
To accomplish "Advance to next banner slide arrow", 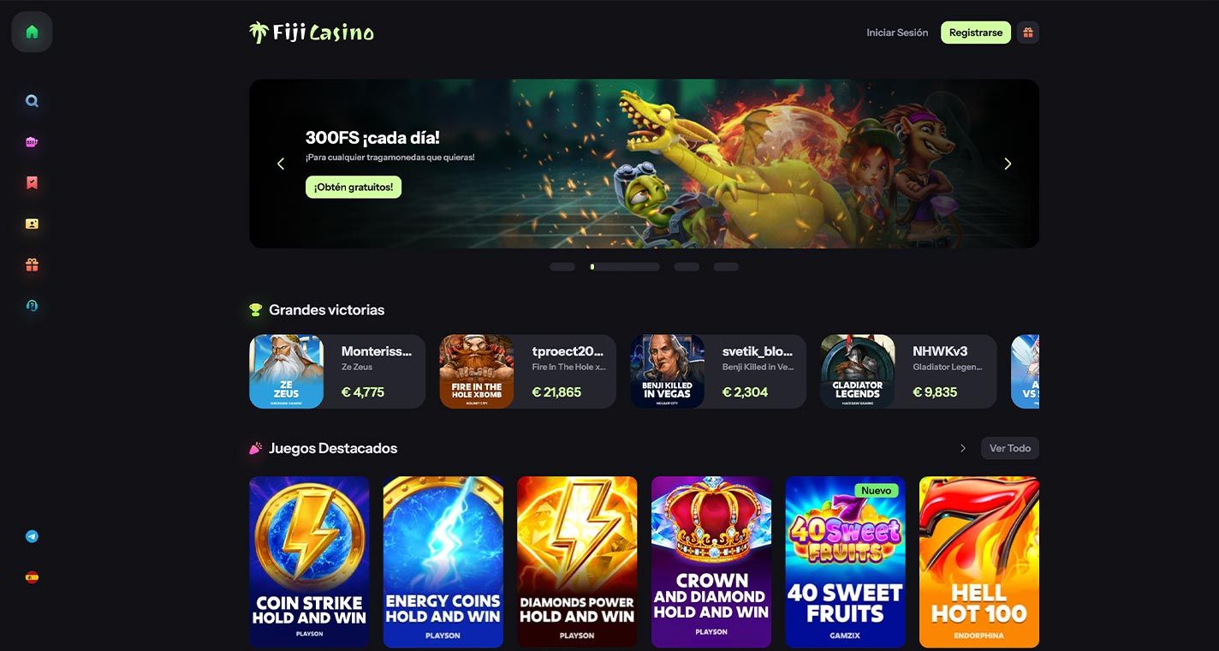I will (1008, 164).
